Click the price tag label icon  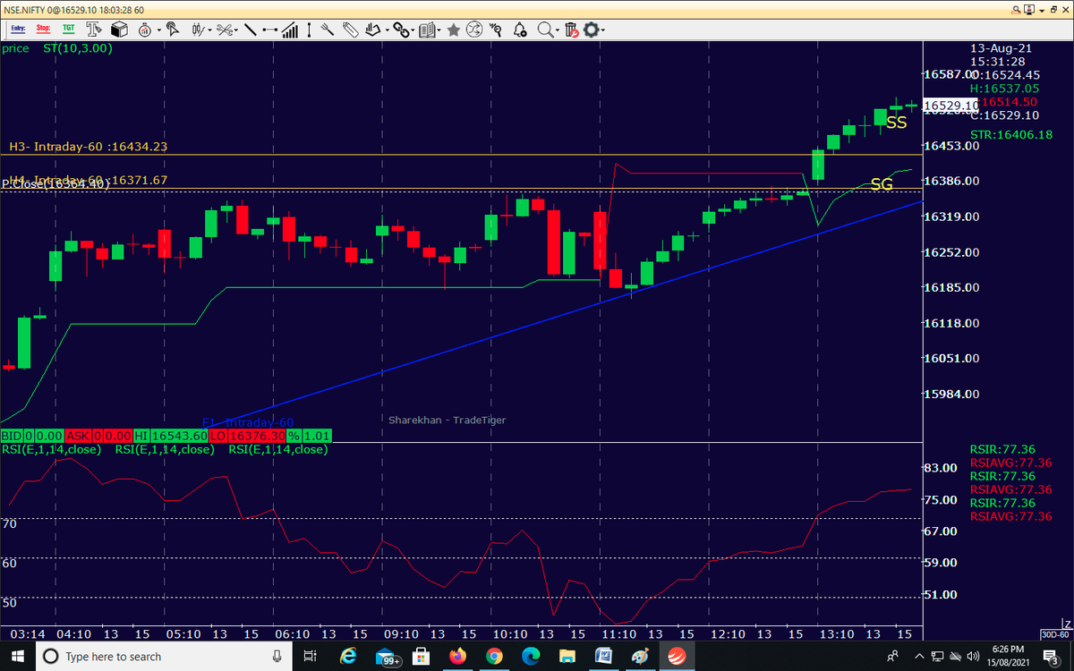(x=350, y=30)
